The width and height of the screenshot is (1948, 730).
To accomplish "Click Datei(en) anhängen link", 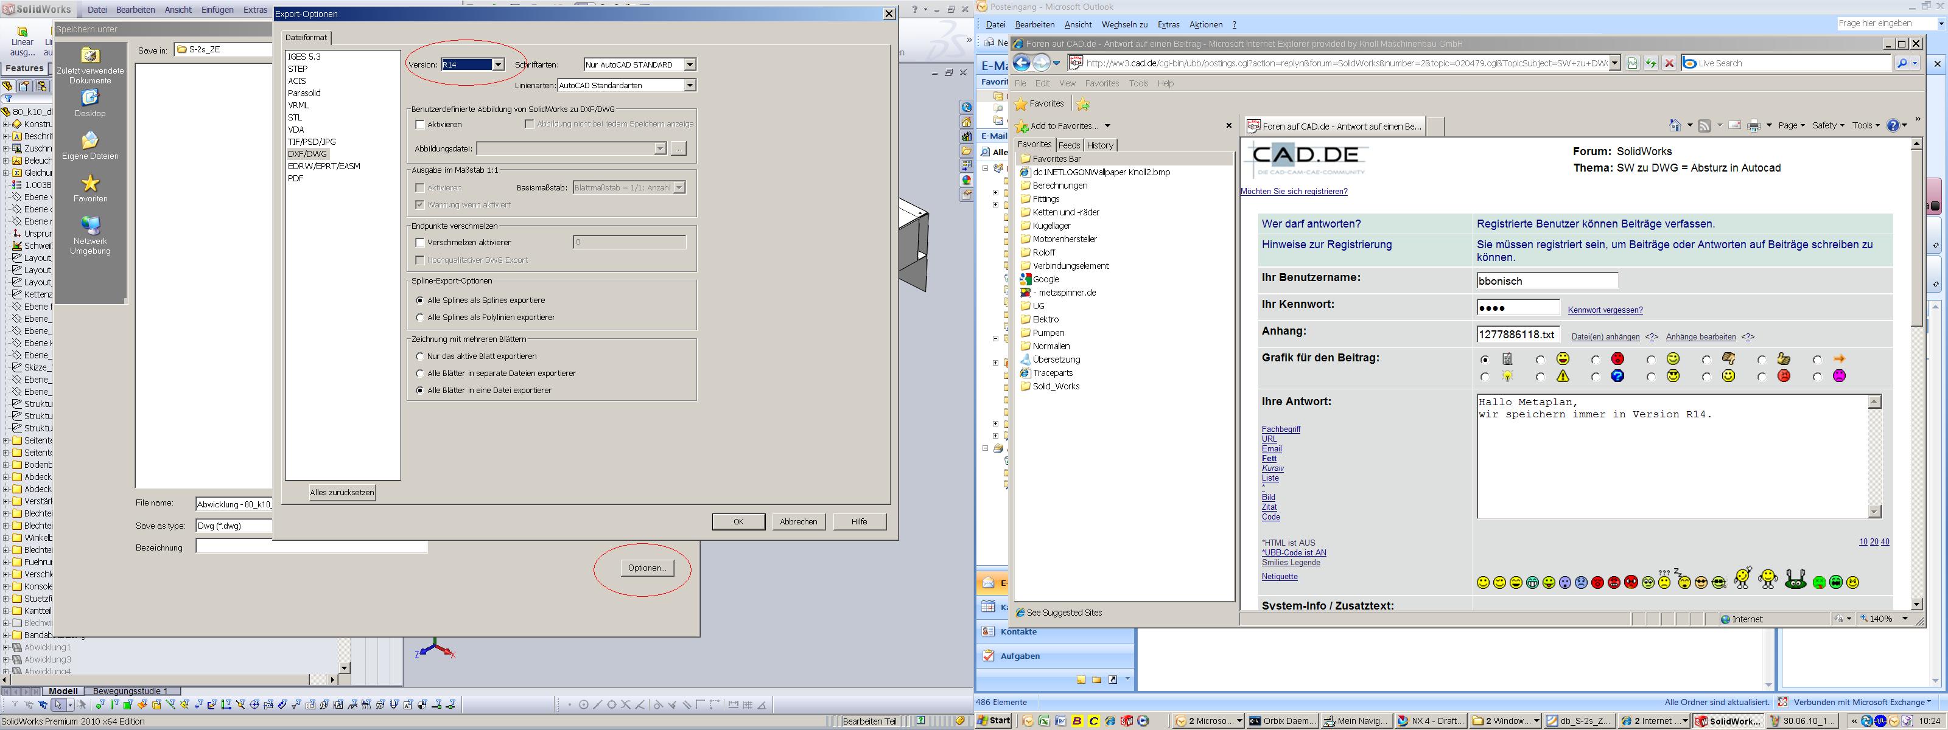I will 1605,337.
